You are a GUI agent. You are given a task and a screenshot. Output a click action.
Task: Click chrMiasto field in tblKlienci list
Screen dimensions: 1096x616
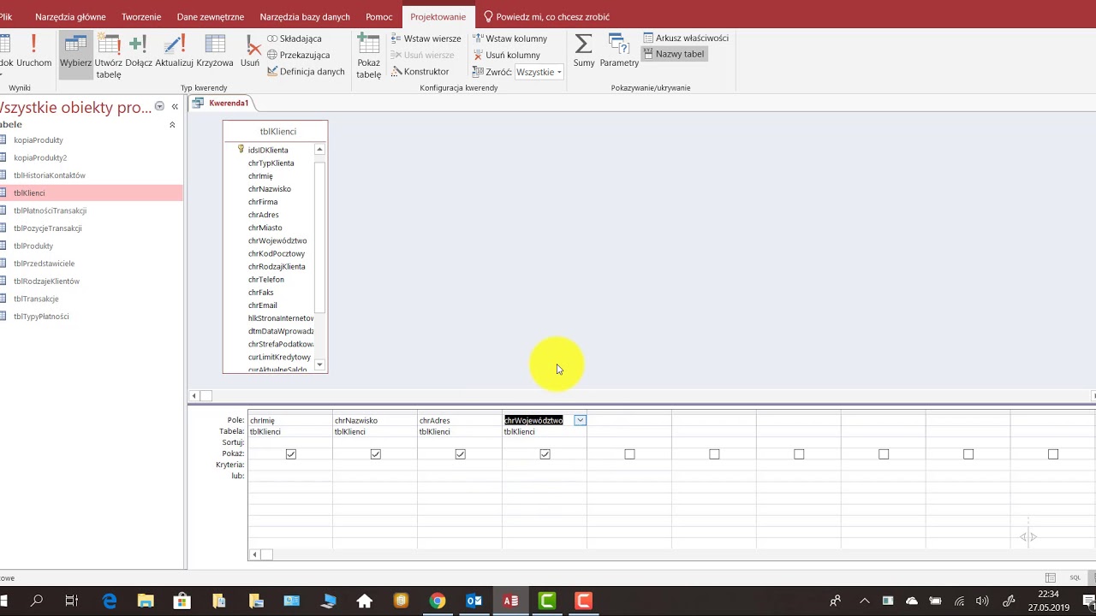click(x=265, y=228)
